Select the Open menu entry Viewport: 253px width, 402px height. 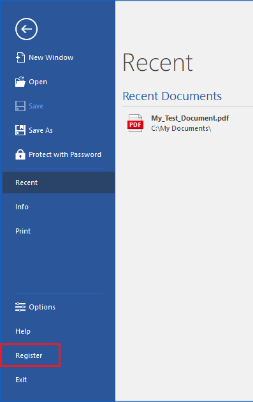click(x=38, y=82)
